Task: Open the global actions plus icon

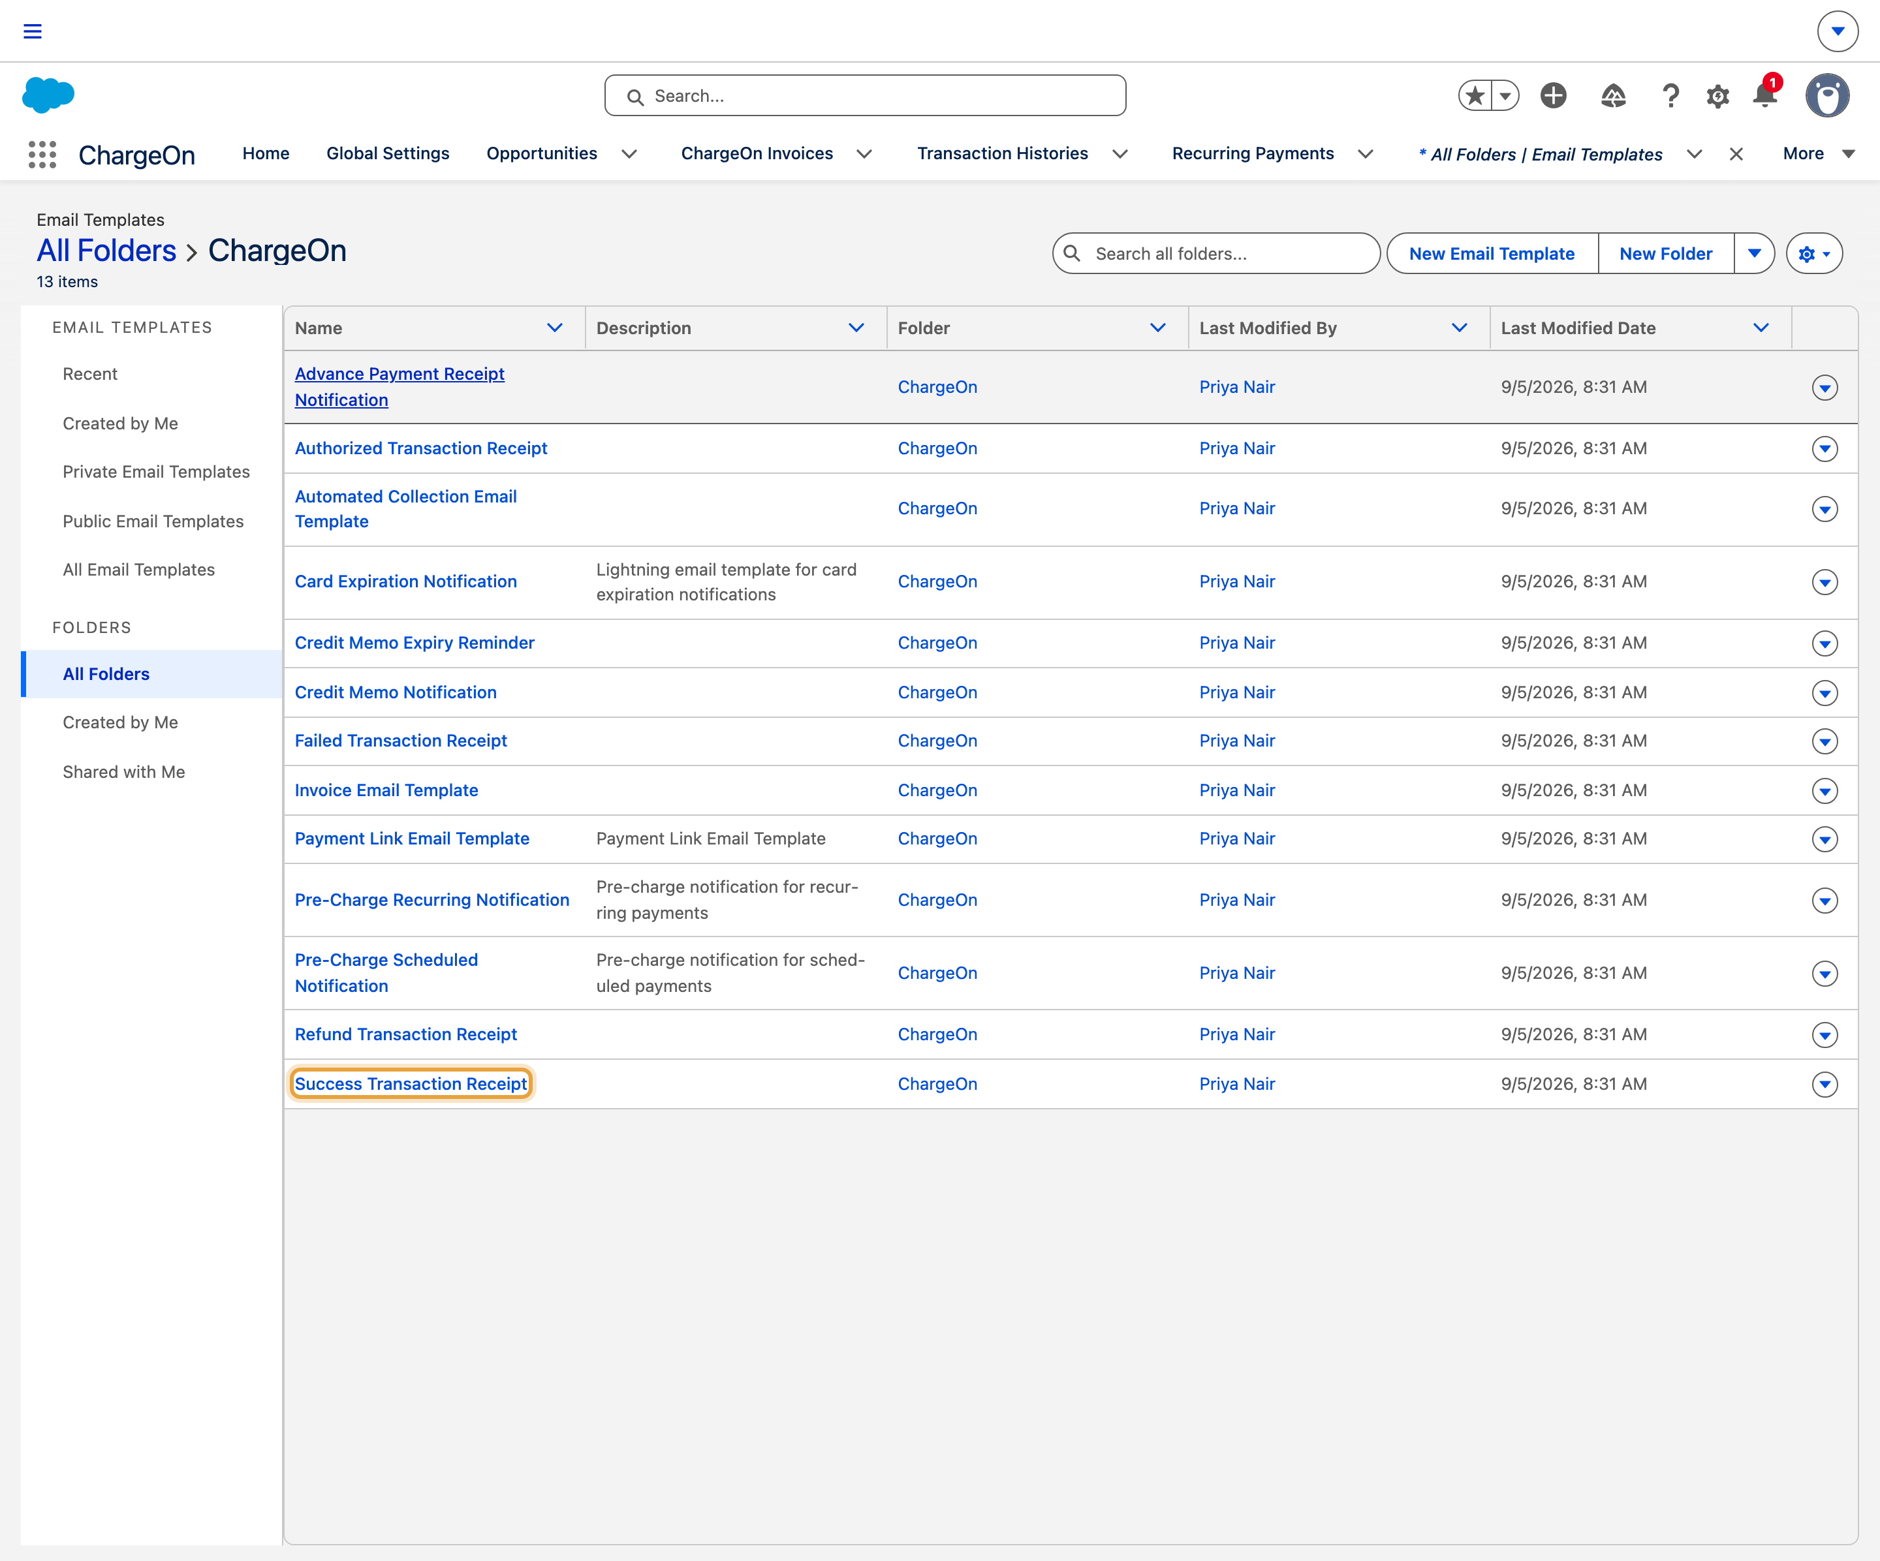Action: 1553,95
